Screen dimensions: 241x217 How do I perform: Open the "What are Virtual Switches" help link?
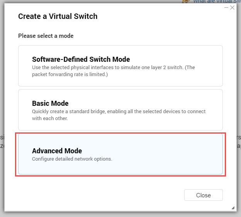(x=216, y=2)
